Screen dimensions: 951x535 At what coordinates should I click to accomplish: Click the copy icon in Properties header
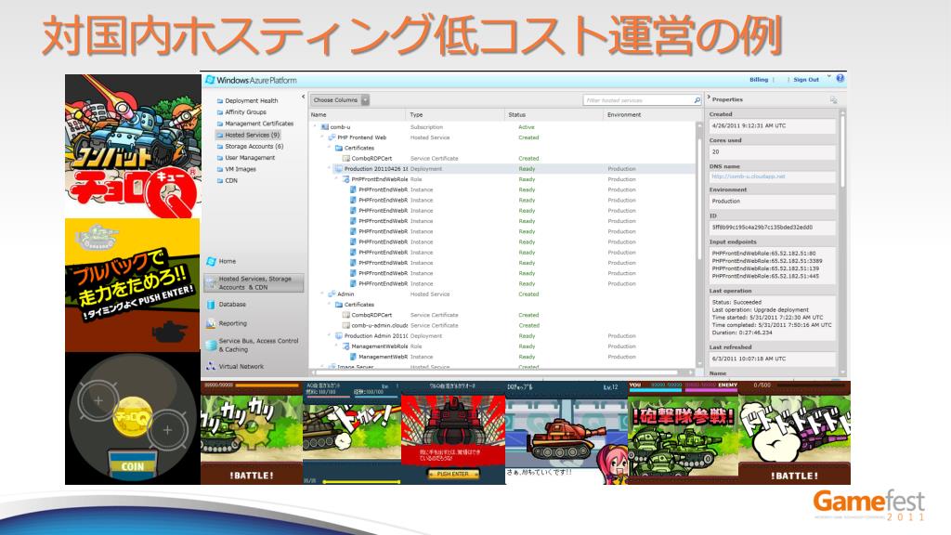click(833, 100)
